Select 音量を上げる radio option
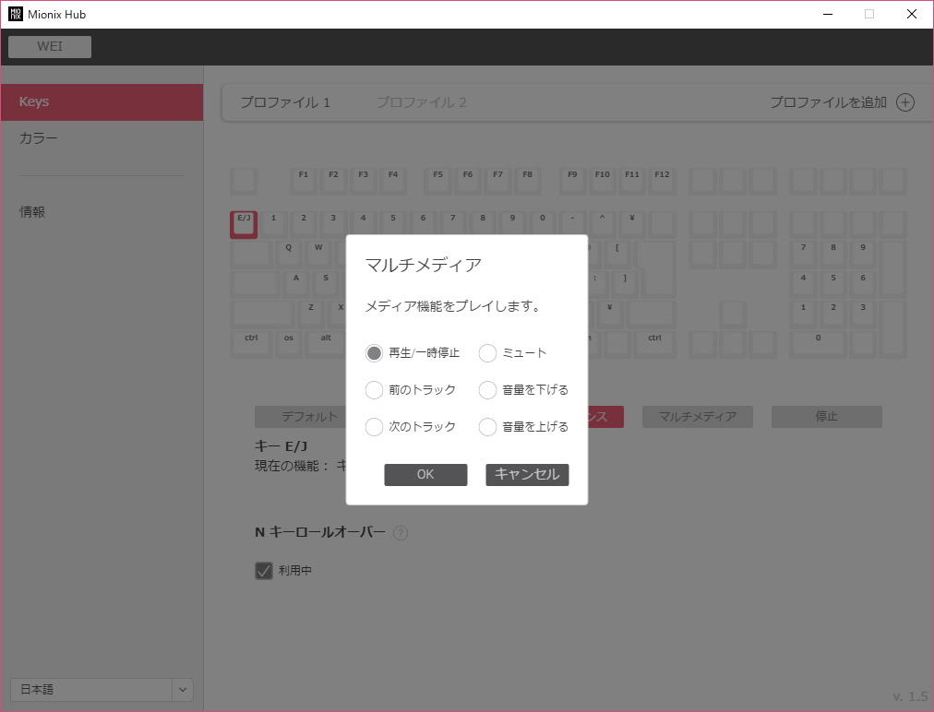 click(x=487, y=427)
